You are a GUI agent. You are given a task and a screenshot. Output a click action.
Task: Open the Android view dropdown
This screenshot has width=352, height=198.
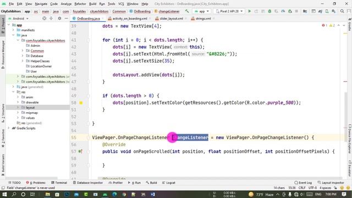(18, 18)
